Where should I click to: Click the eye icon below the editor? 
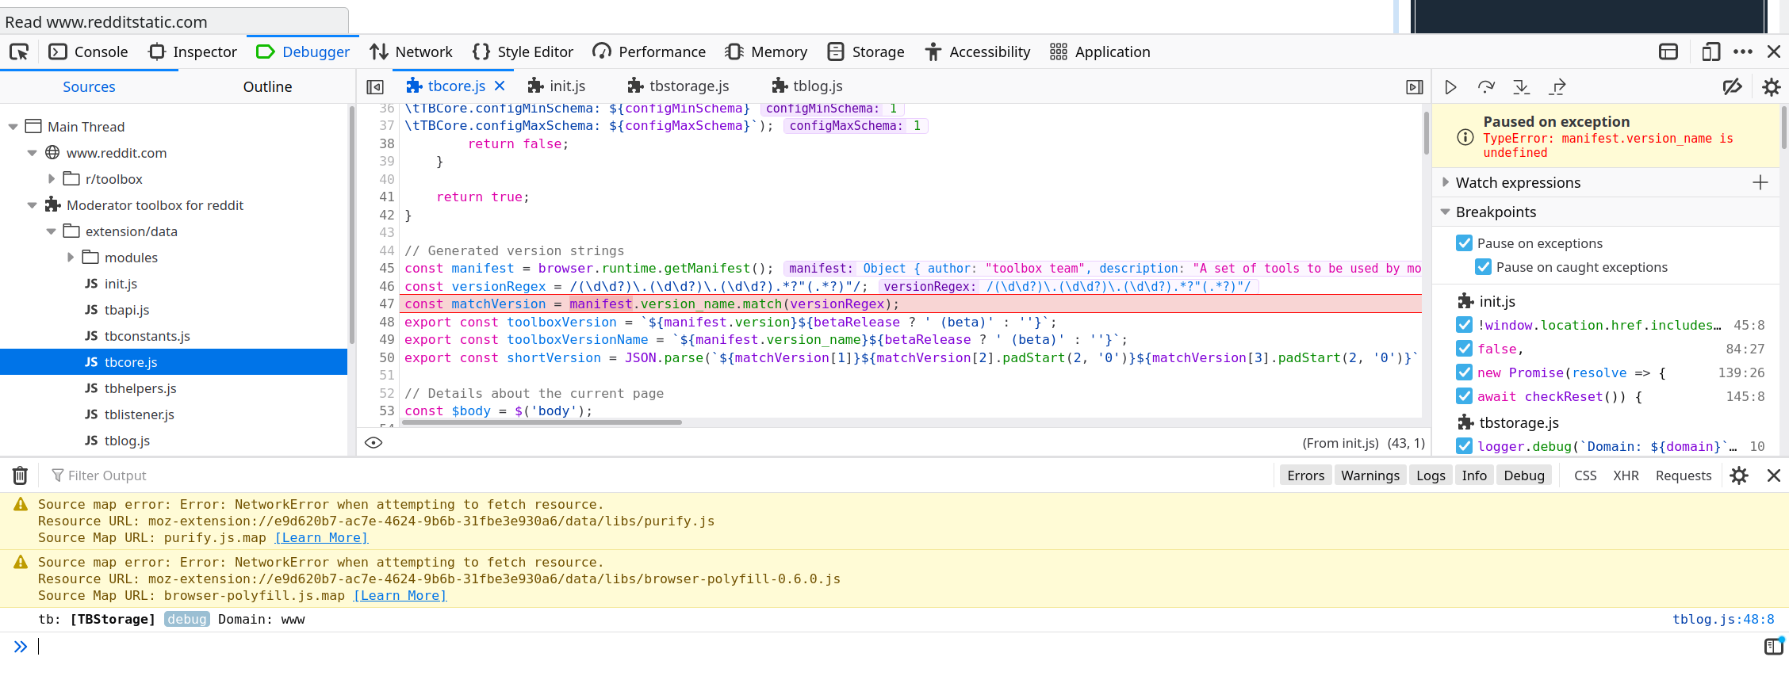[x=374, y=442]
